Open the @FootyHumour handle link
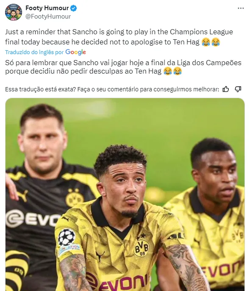Screen dimensions: 250x291 click(x=48, y=16)
